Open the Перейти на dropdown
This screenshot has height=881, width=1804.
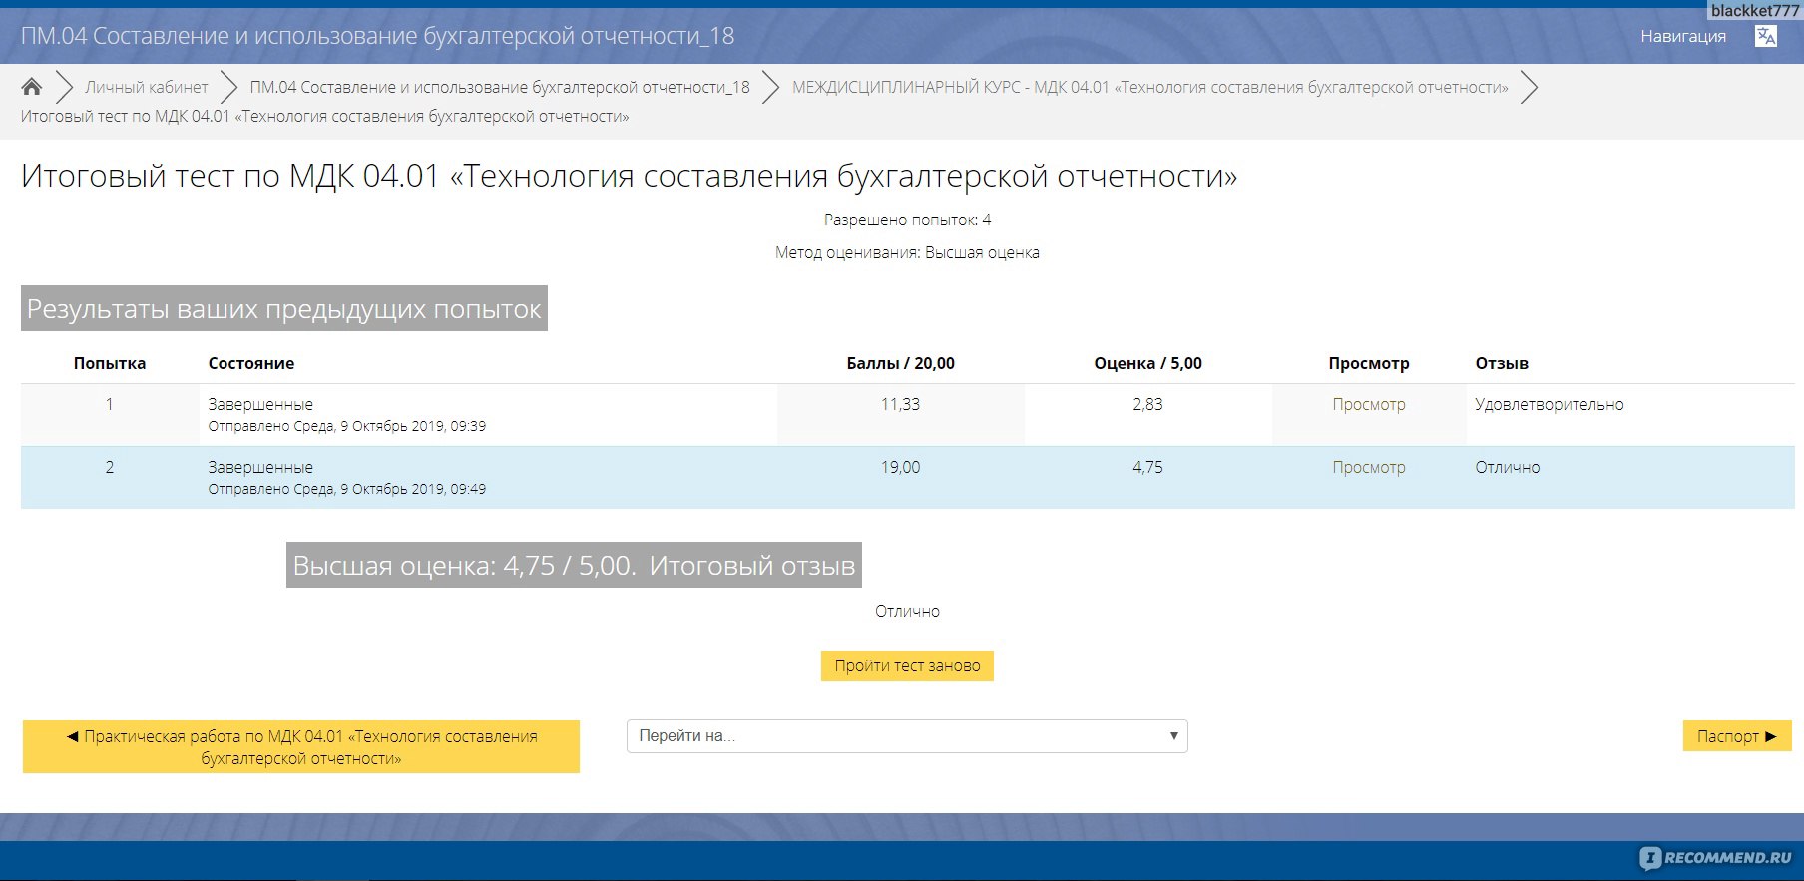(907, 736)
